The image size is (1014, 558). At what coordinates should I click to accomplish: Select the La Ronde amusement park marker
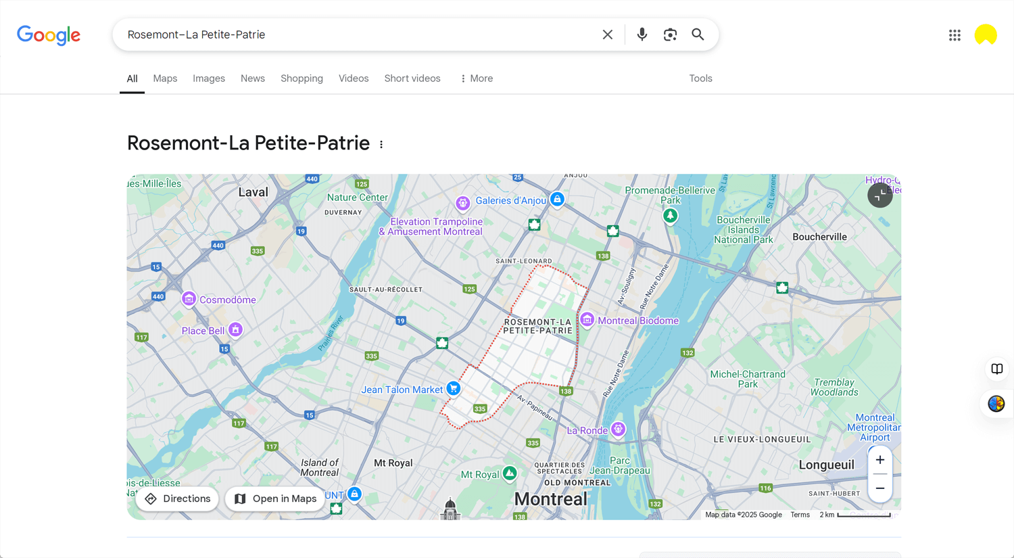pyautogui.click(x=617, y=429)
